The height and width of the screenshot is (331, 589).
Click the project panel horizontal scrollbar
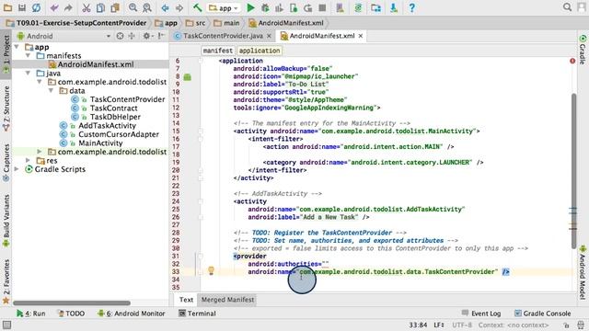[x=72, y=302]
